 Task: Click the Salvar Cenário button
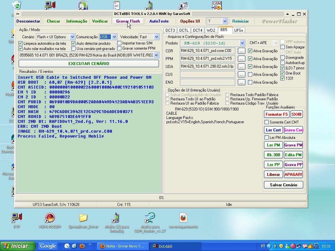tap(284, 185)
